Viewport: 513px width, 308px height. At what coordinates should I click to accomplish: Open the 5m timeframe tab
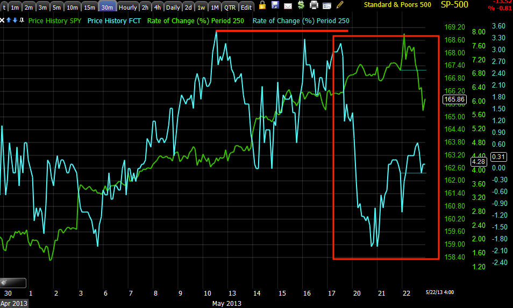[x=57, y=7]
